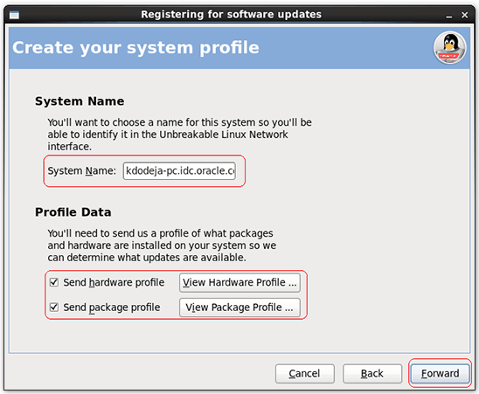Toggle the Send hardware profile checkbox
The width and height of the screenshot is (479, 394).
click(54, 282)
